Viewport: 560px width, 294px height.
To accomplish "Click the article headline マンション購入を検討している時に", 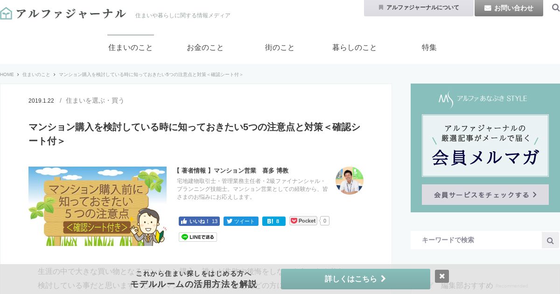I will tap(194, 134).
